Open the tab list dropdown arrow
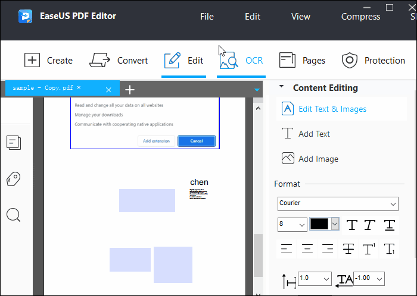Screen dimensions: 417x296 click(x=257, y=90)
